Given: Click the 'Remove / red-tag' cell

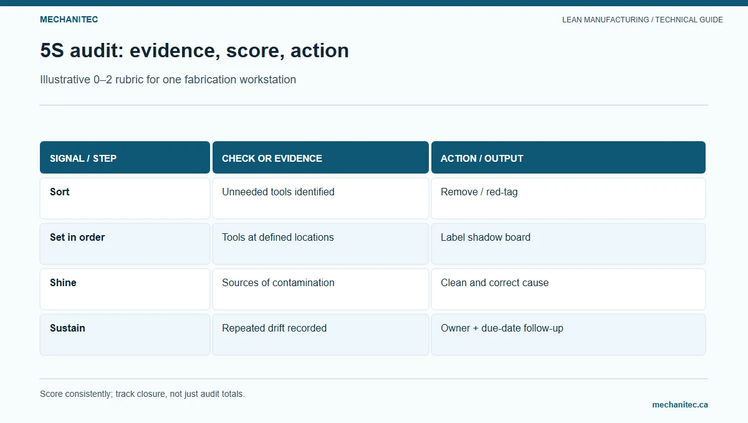Looking at the screenshot, I should click(x=568, y=198).
